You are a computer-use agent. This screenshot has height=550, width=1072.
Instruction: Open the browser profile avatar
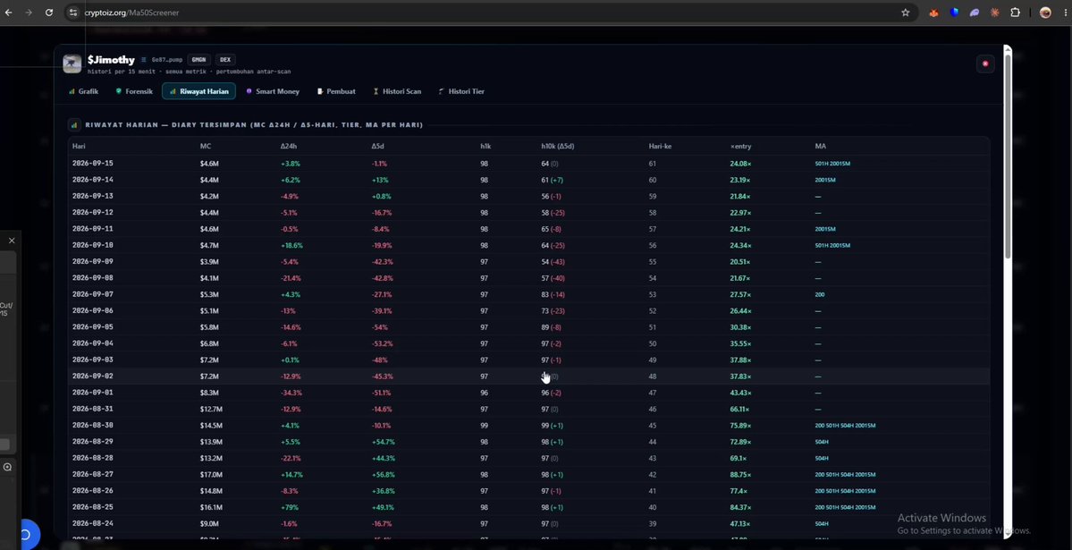point(1045,13)
